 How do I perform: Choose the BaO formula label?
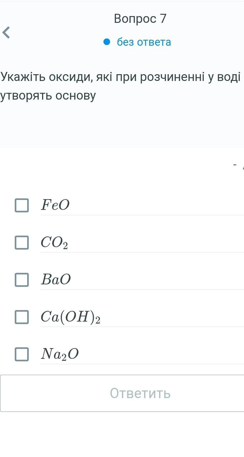click(56, 280)
